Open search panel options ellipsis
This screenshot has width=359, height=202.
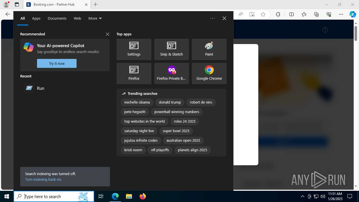(213, 18)
